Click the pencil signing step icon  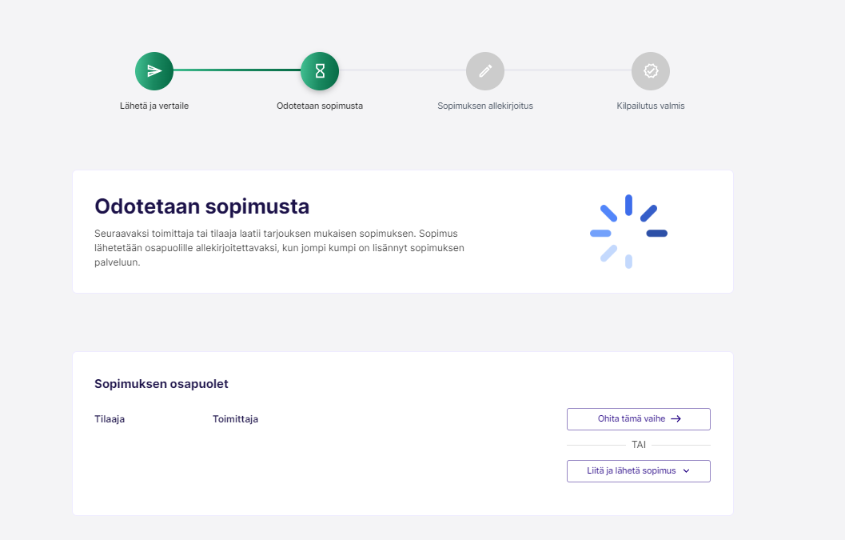coord(485,71)
